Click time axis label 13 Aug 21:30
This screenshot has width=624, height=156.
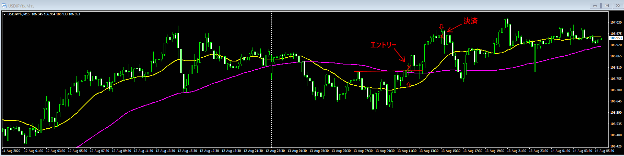click(517, 151)
